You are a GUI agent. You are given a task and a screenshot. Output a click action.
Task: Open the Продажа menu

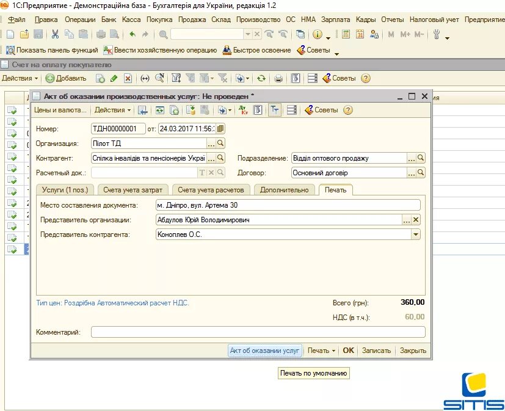click(x=192, y=20)
